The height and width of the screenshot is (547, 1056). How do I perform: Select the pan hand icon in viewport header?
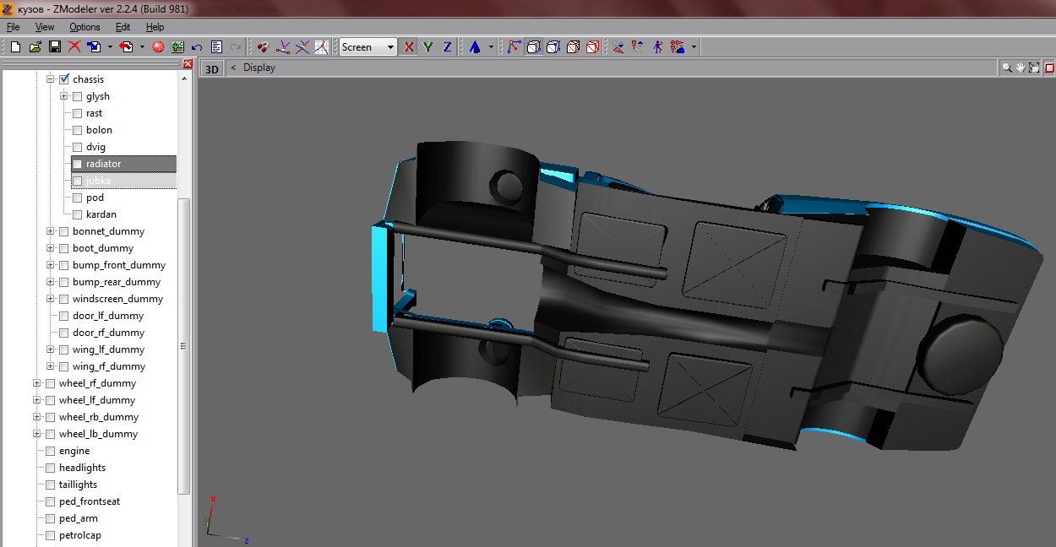(x=1021, y=68)
